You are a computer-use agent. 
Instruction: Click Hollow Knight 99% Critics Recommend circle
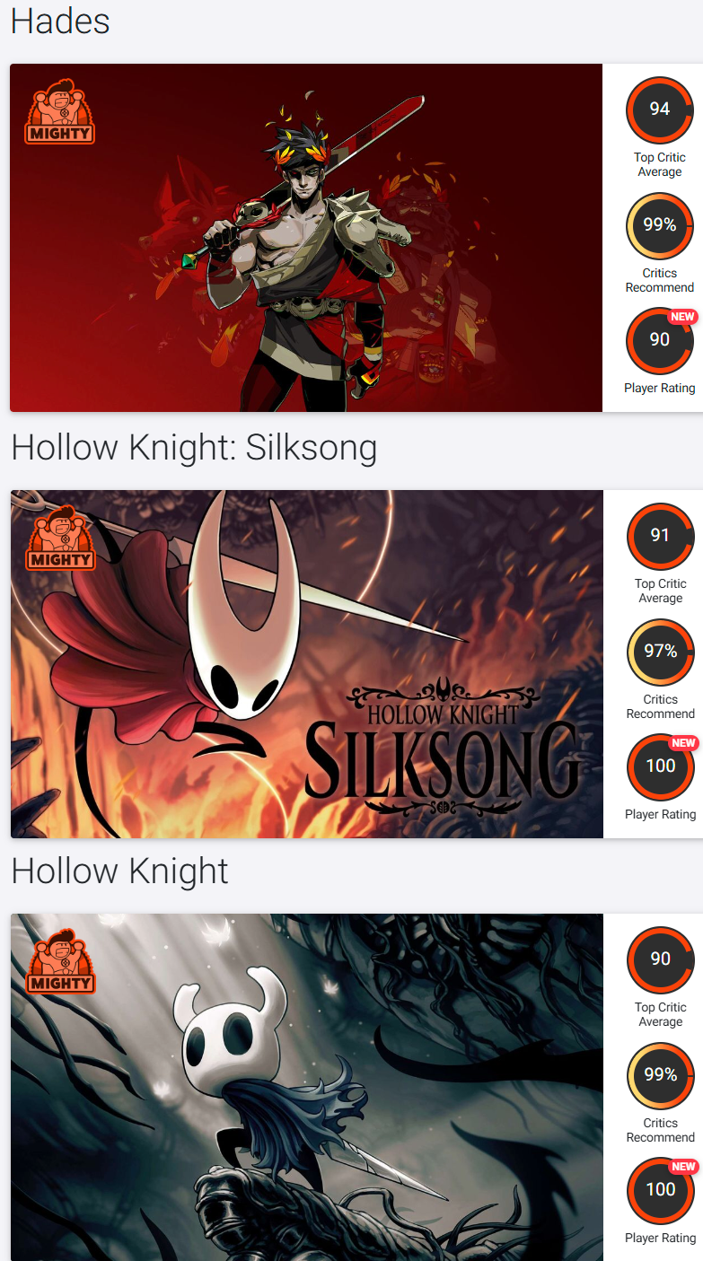[661, 1075]
